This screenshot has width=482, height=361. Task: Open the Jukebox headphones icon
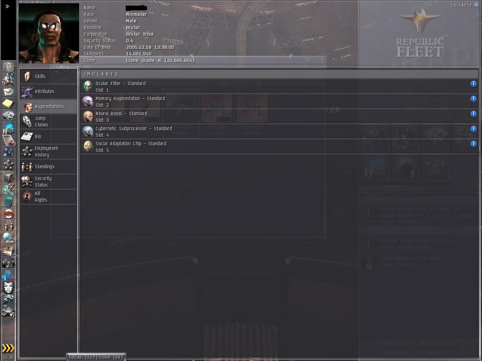click(8, 263)
